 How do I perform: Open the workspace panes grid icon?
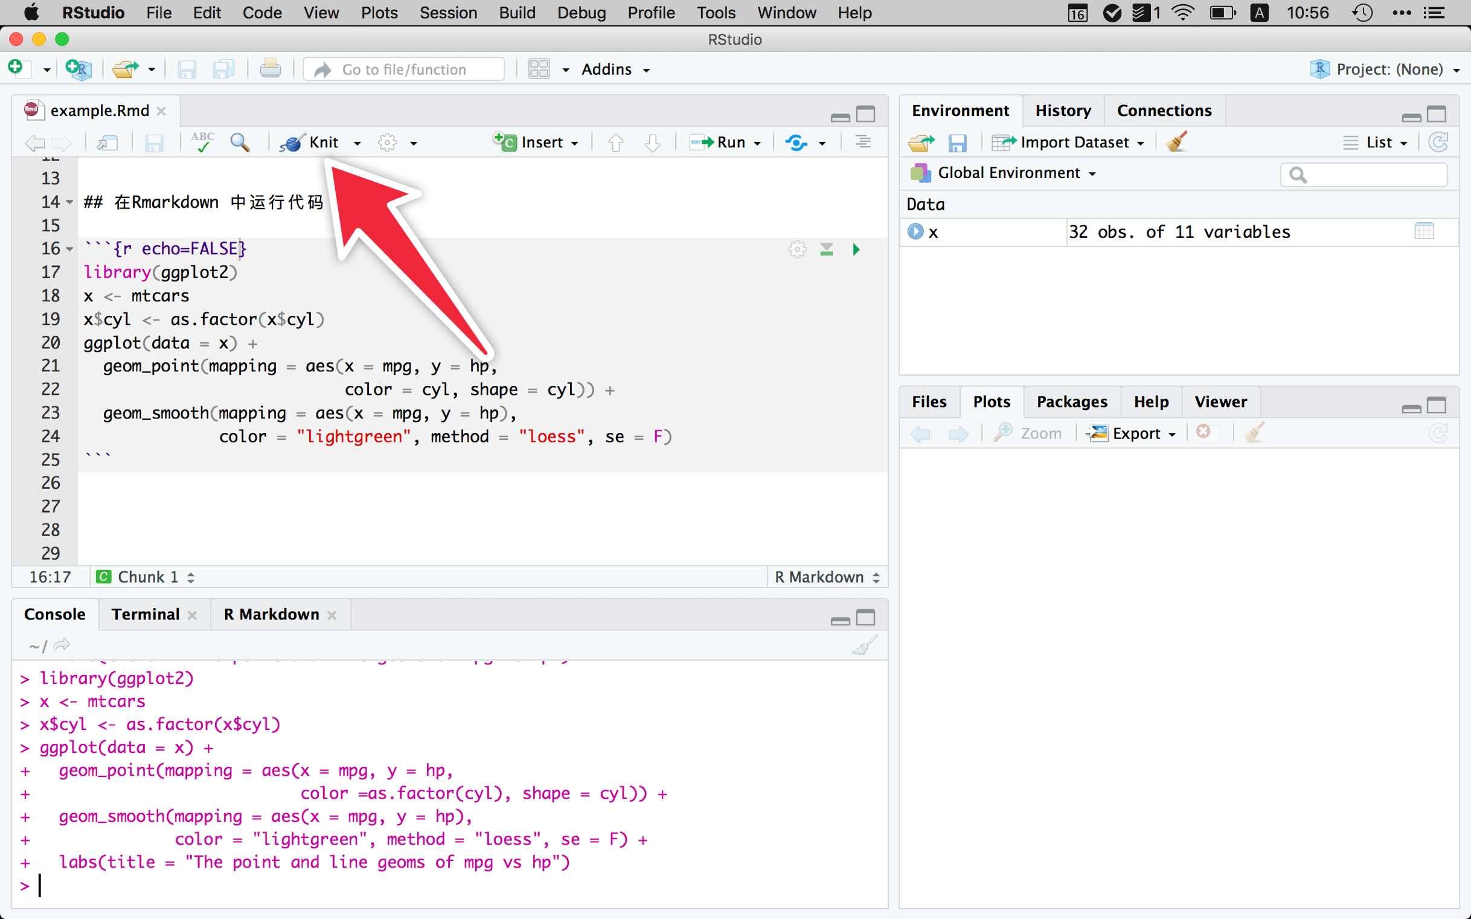(539, 69)
